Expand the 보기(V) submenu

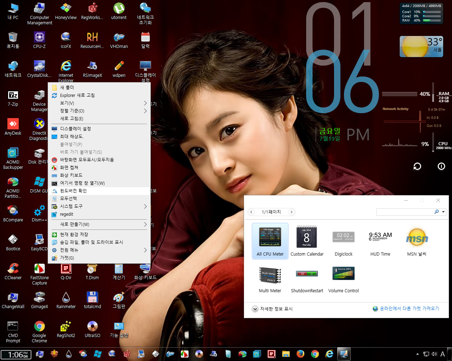click(x=99, y=103)
